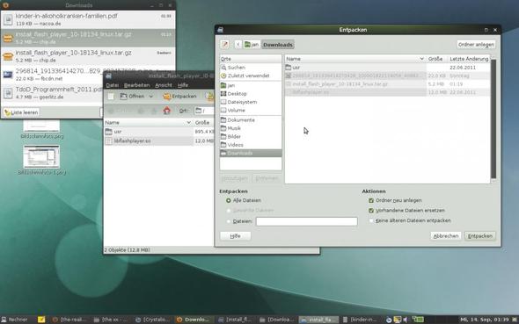Click the back arrow in path bar

[x=238, y=45]
